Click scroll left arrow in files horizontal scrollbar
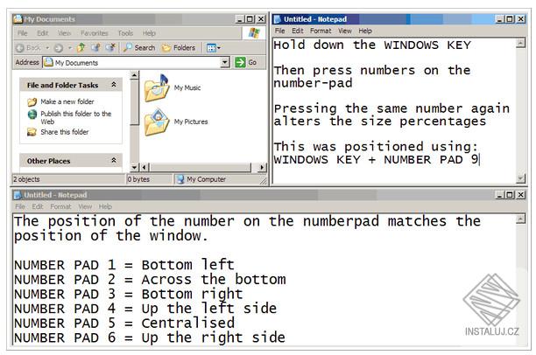The width and height of the screenshot is (536, 355). 145,167
